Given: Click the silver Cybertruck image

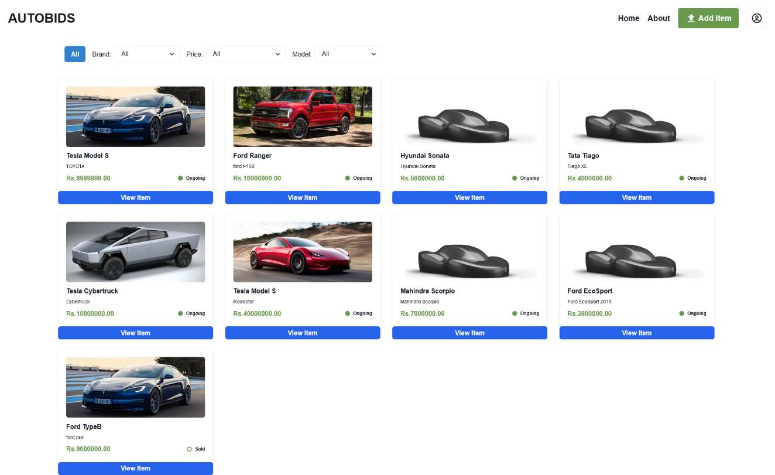Looking at the screenshot, I should point(135,252).
